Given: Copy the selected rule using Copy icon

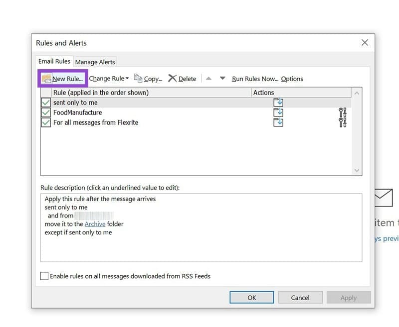Looking at the screenshot, I should [138, 78].
